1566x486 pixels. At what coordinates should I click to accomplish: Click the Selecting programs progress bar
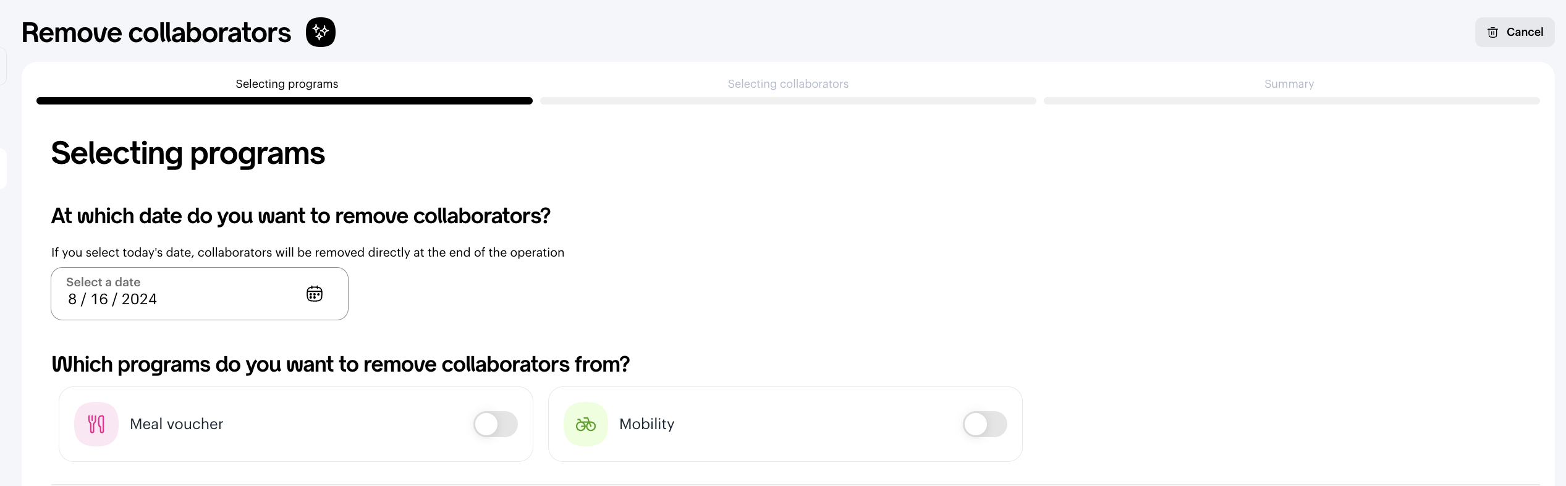coord(284,101)
